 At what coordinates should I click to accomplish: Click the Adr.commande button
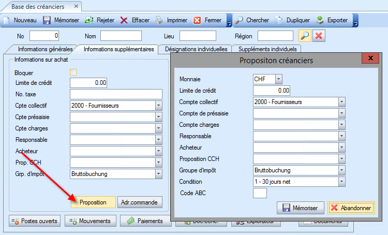coord(140,202)
